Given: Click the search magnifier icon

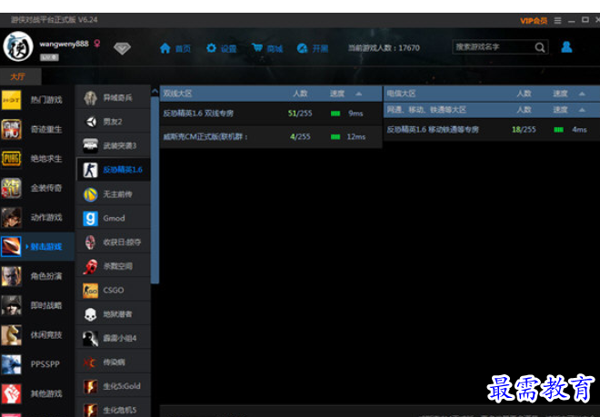Looking at the screenshot, I should [540, 47].
